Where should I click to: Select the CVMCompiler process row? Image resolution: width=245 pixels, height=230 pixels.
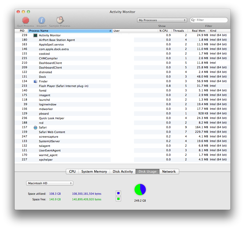coord(122,58)
